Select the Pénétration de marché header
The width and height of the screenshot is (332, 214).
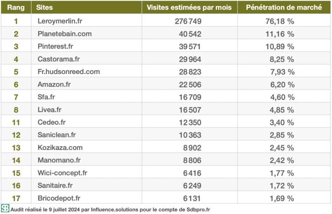pos(283,8)
